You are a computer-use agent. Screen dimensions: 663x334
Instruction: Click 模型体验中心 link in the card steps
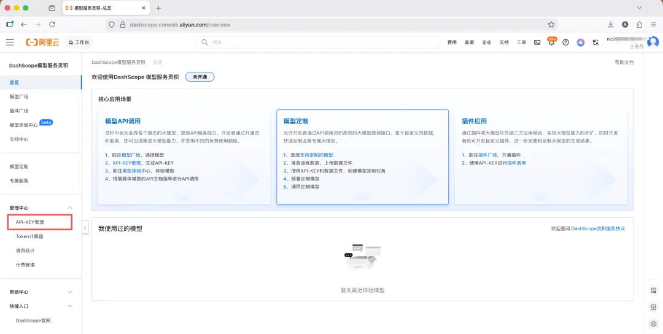[x=136, y=171]
